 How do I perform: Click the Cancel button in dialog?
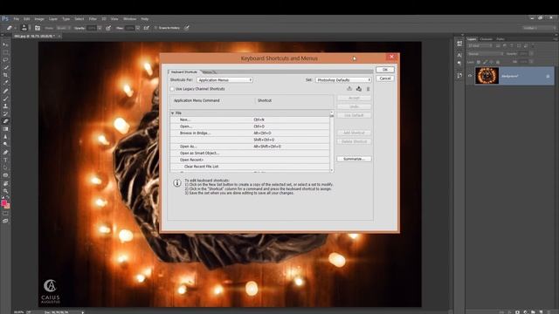tap(385, 78)
